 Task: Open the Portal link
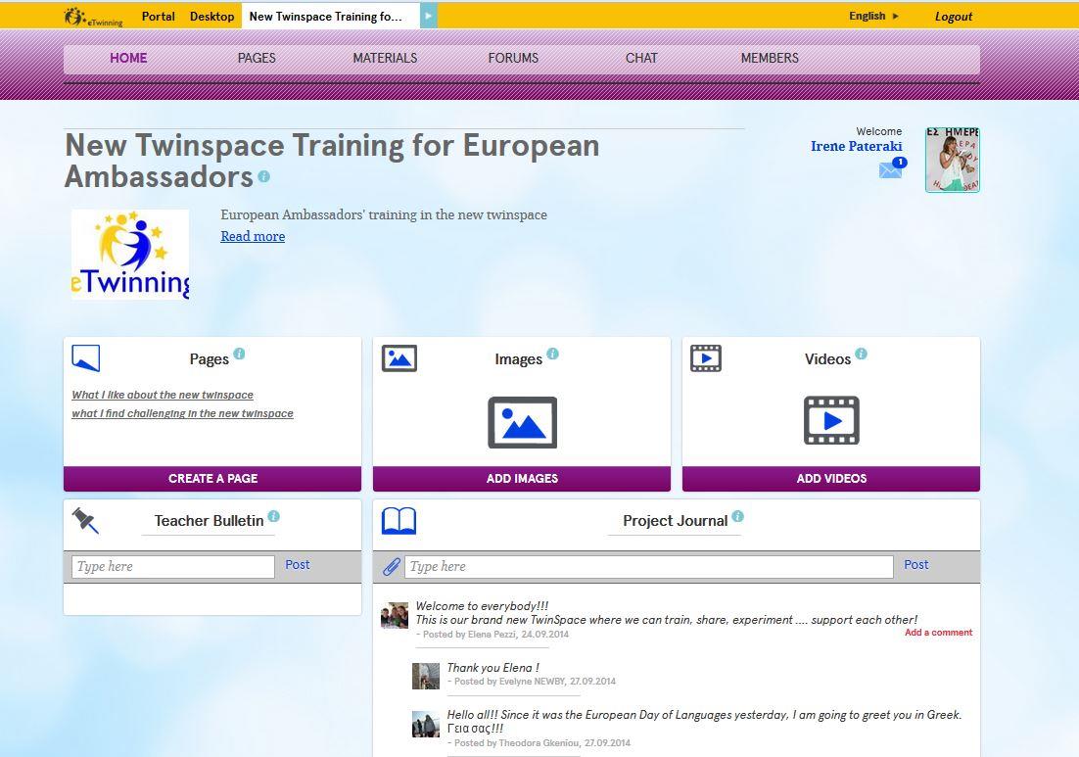coord(159,16)
